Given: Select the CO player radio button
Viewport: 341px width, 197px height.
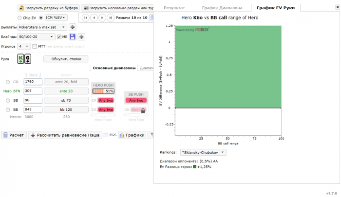Looking at the screenshot, I should (8, 82).
